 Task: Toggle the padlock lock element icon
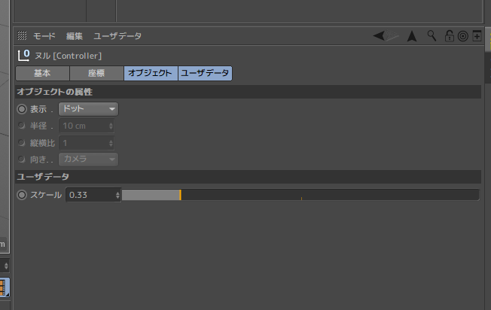[x=450, y=36]
